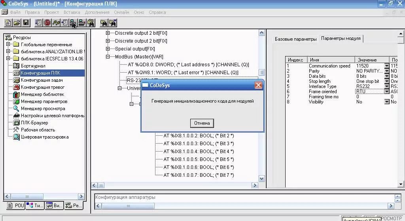Create a new project via the New toolbar icon
The image size is (405, 221).
click(8, 23)
